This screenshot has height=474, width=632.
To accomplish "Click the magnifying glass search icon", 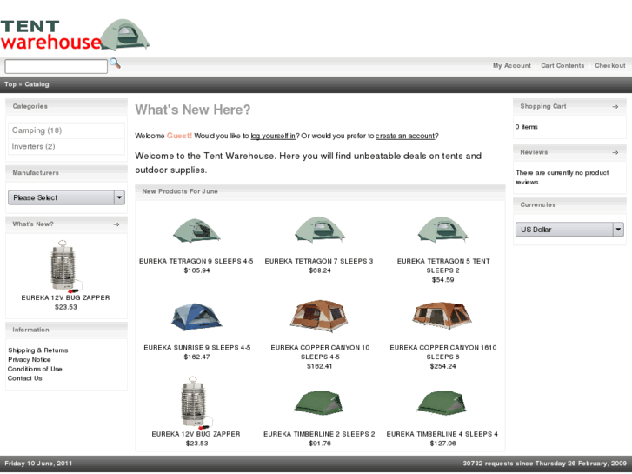I will [115, 63].
